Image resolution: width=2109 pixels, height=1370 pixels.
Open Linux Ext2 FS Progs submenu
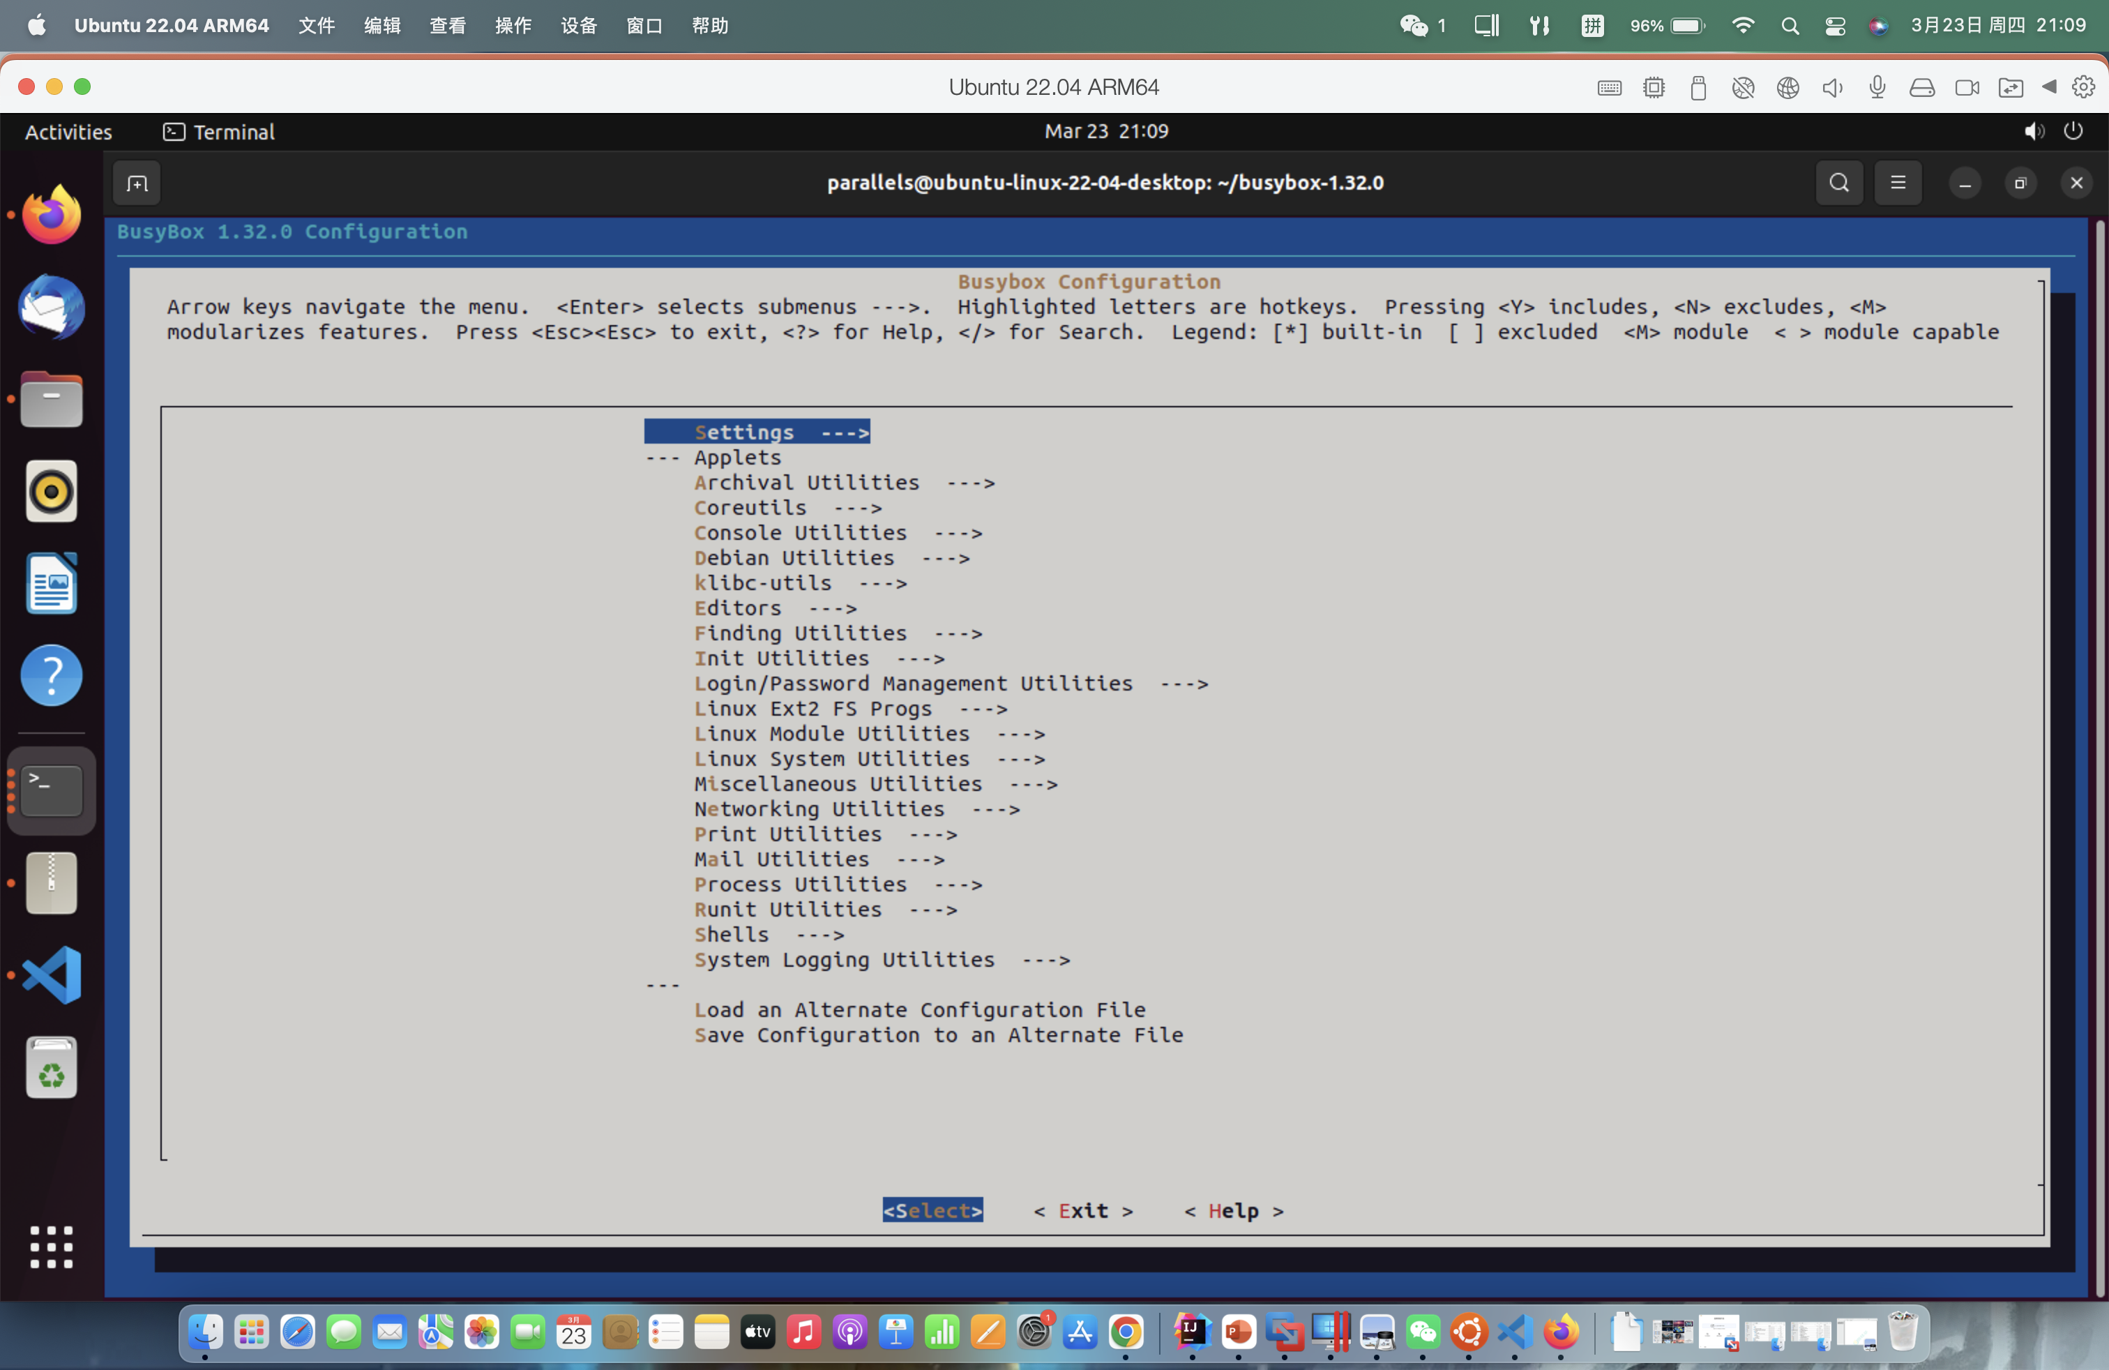click(x=851, y=708)
